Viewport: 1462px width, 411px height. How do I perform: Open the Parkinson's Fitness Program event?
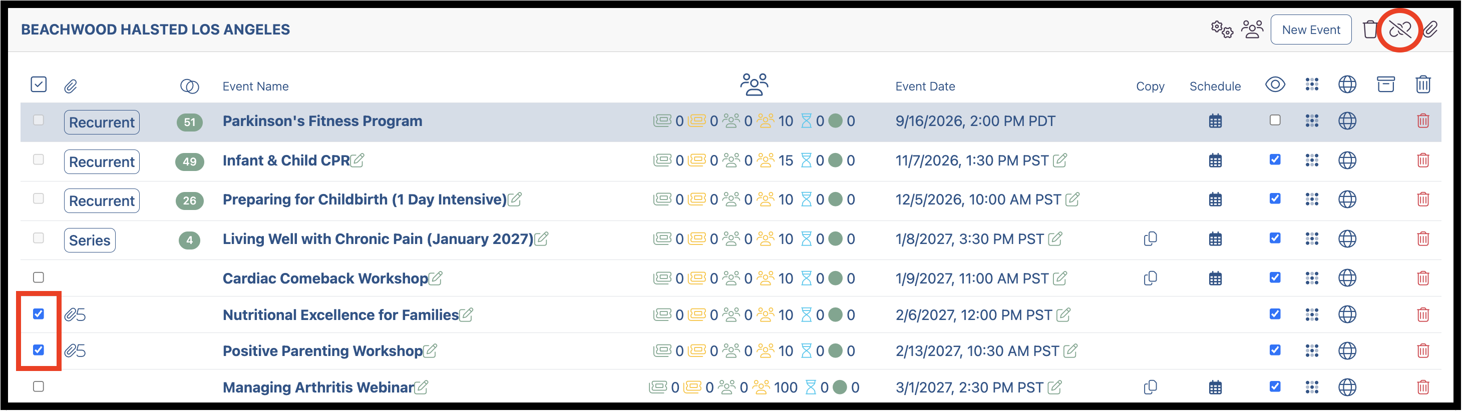click(322, 120)
